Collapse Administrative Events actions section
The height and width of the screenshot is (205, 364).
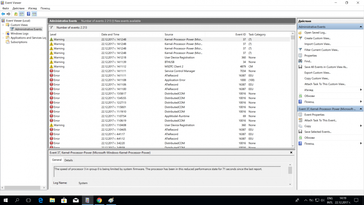tap(360, 27)
